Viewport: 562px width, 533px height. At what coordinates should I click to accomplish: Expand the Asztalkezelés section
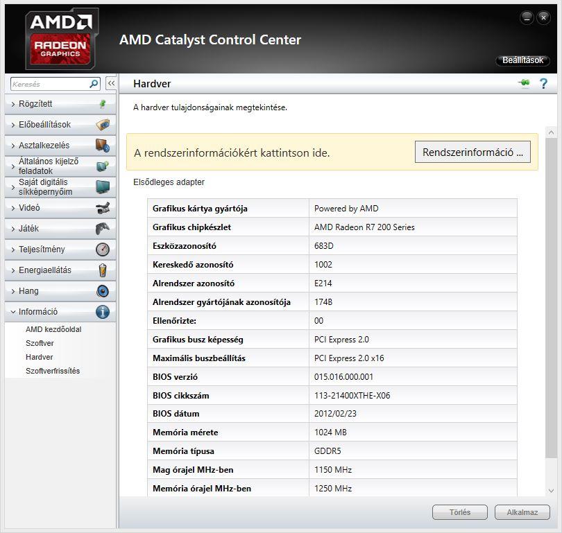[x=60, y=146]
